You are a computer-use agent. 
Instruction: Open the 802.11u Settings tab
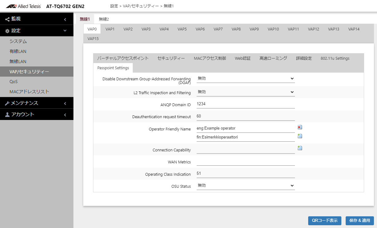click(x=335, y=58)
